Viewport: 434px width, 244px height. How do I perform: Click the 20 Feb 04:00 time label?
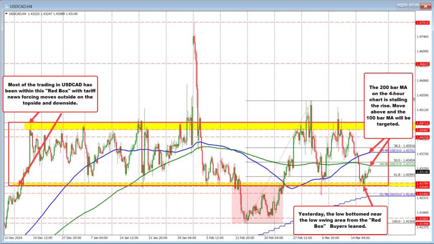point(274,237)
